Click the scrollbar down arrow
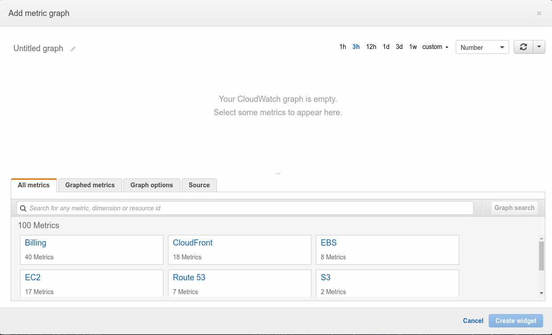 click(541, 293)
